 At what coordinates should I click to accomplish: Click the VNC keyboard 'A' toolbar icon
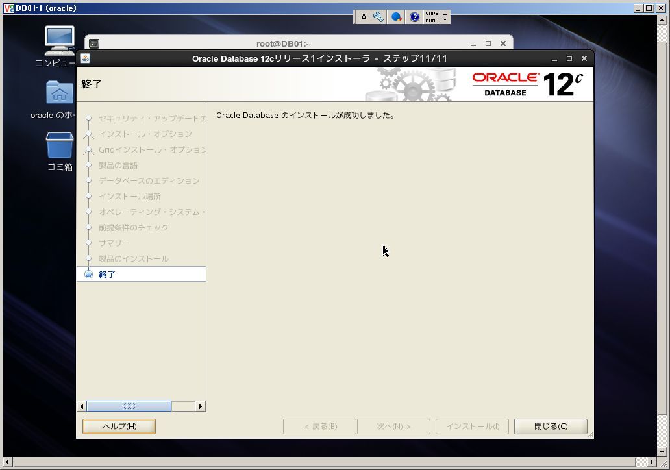pyautogui.click(x=364, y=17)
